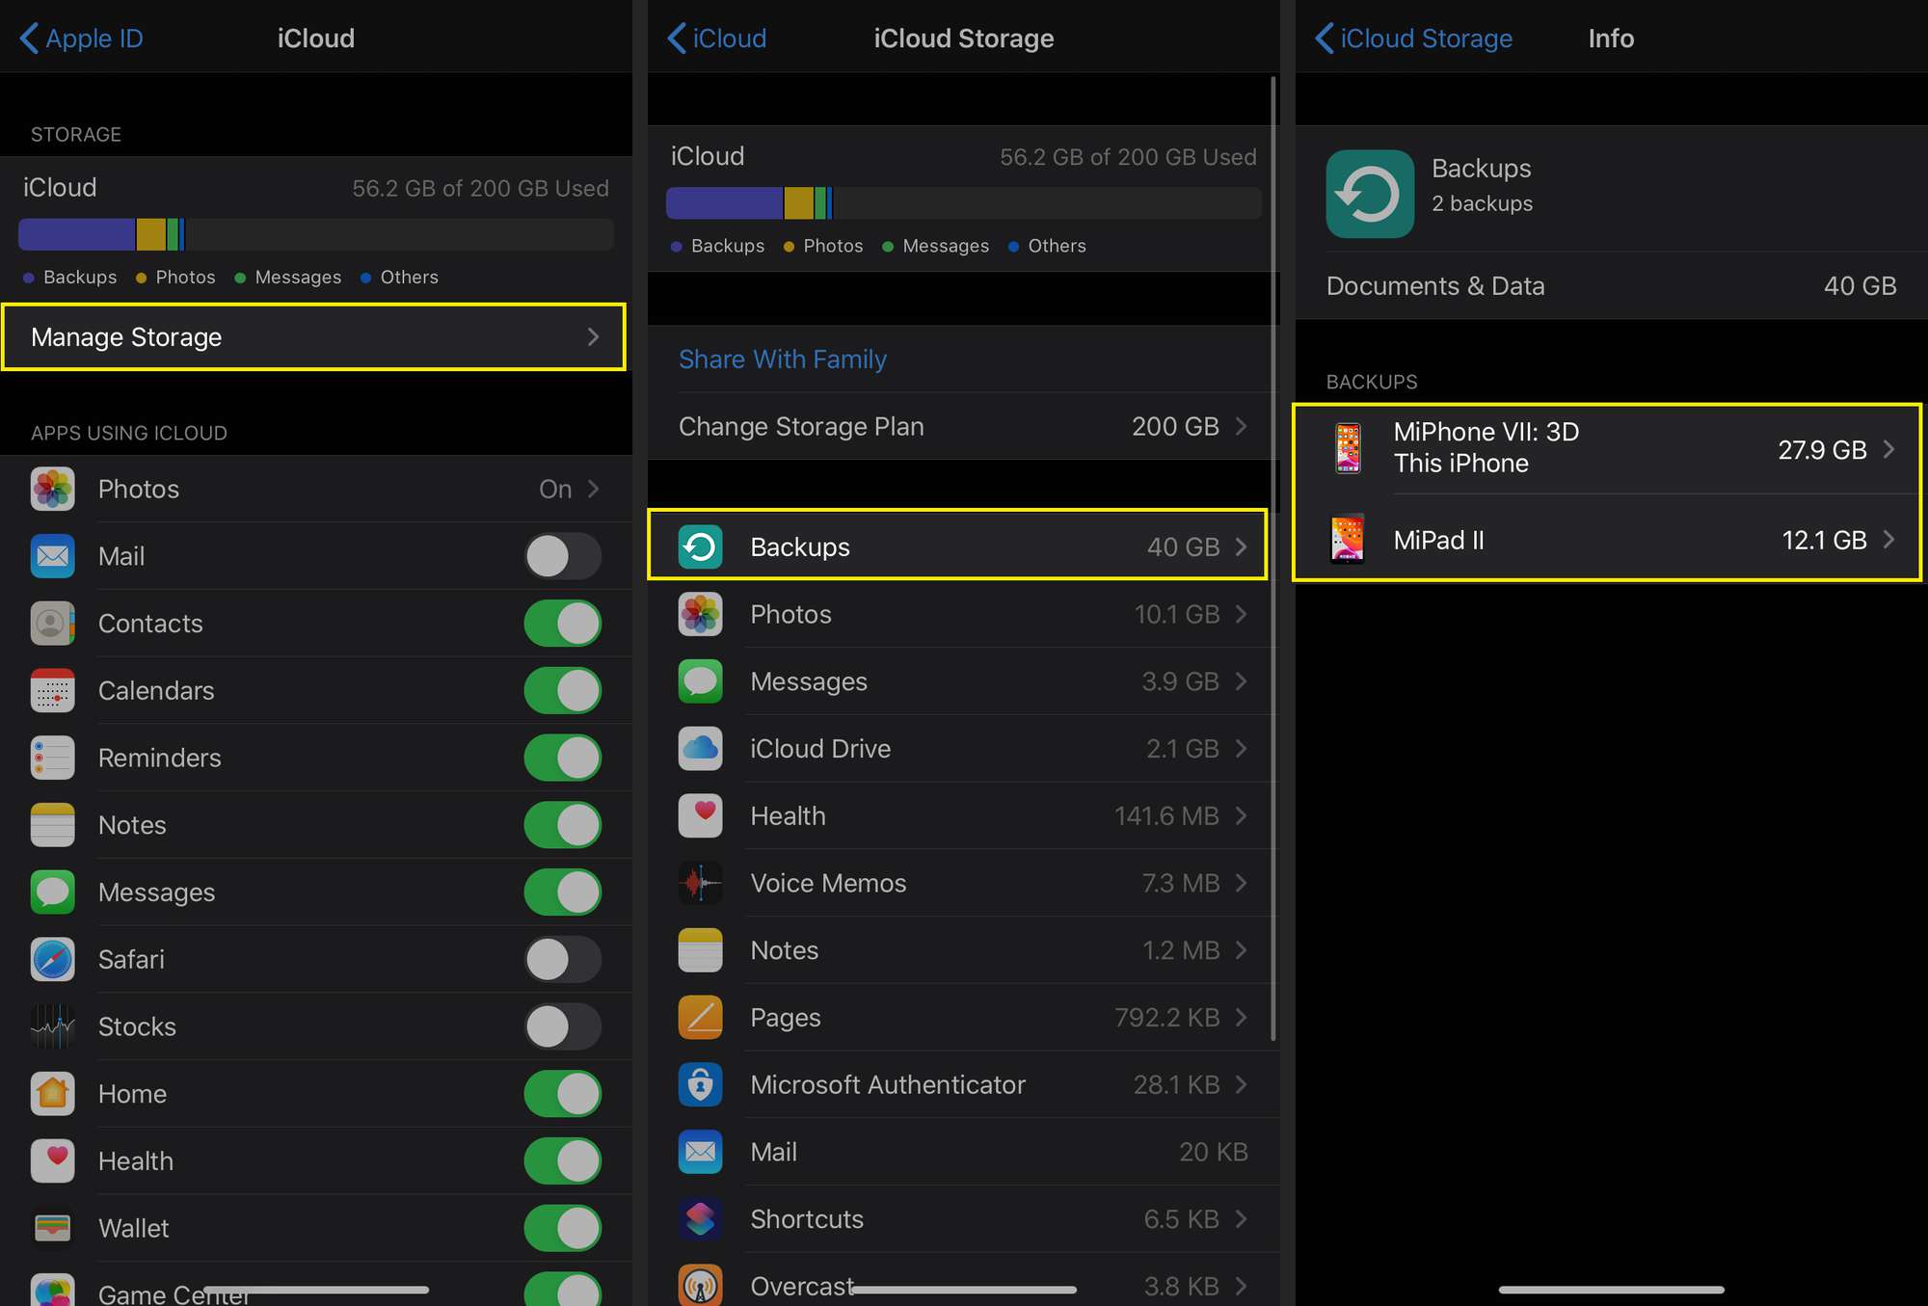Tap the Photos app icon in iCloud apps list

click(52, 489)
